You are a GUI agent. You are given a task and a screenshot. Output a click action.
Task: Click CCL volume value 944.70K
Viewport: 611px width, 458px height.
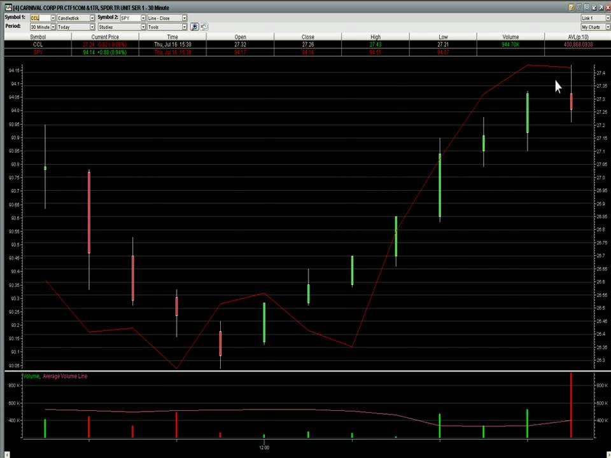(x=510, y=45)
